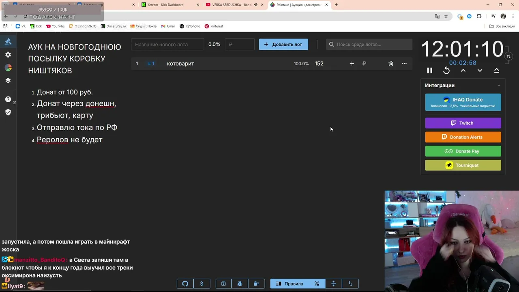This screenshot has width=519, height=292.
Task: Click the save floppy disk icon
Action: [x=223, y=283]
